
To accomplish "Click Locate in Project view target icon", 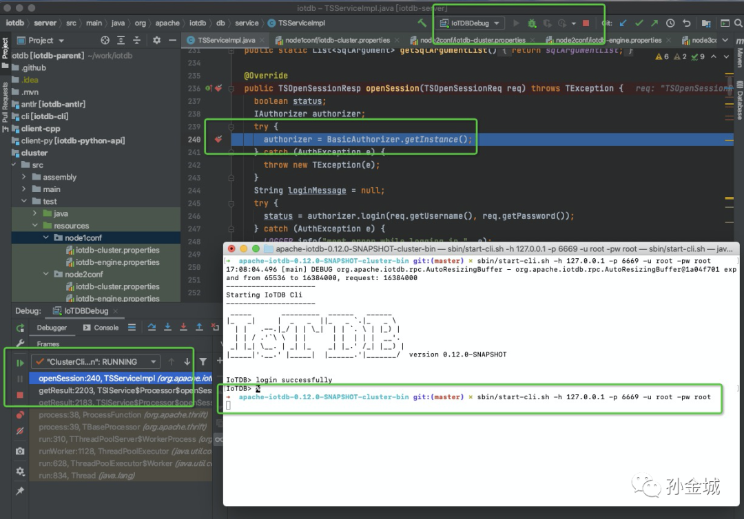I will click(105, 41).
